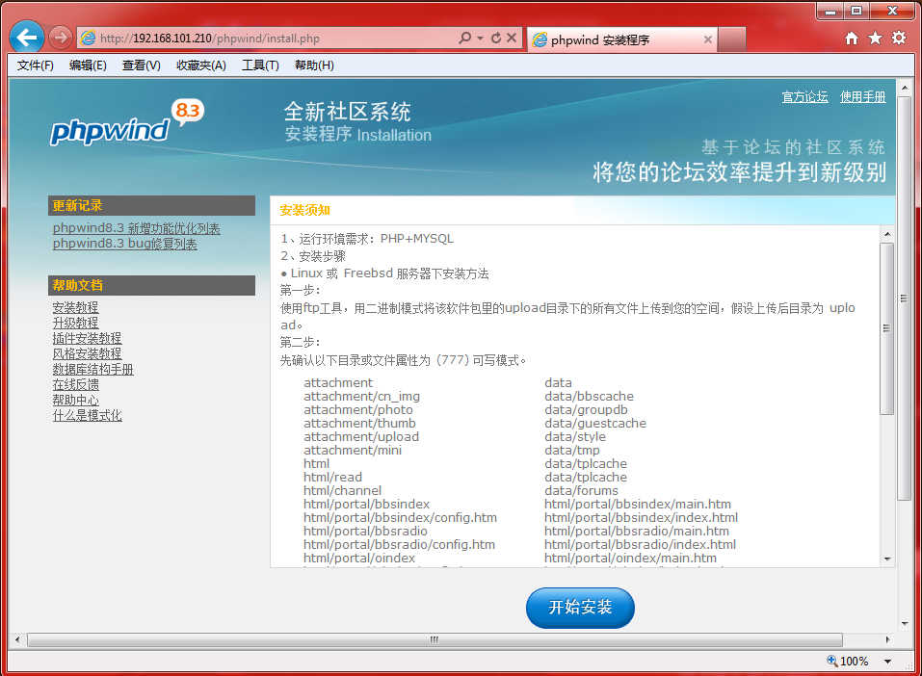Click the page vertical scrollbar down arrow
Screen dimensions: 922x676
pyautogui.click(x=905, y=624)
